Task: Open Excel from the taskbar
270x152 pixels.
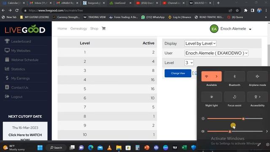Action: 184,148
